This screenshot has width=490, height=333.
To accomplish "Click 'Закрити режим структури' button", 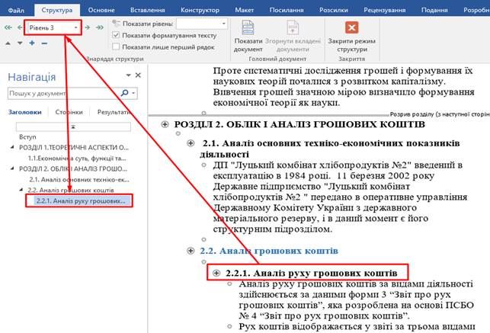I will click(351, 36).
